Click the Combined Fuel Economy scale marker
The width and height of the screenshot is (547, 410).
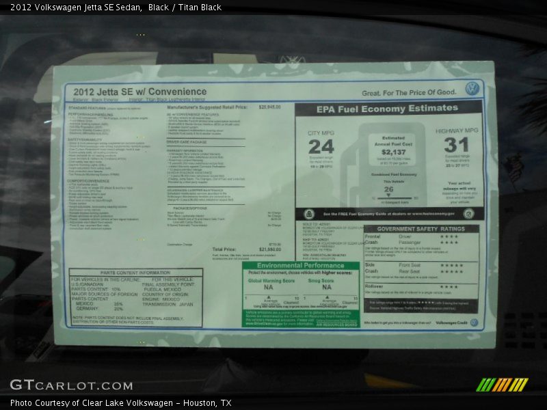click(388, 196)
